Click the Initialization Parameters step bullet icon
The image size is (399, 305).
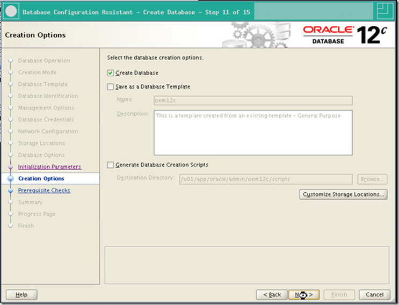point(10,167)
